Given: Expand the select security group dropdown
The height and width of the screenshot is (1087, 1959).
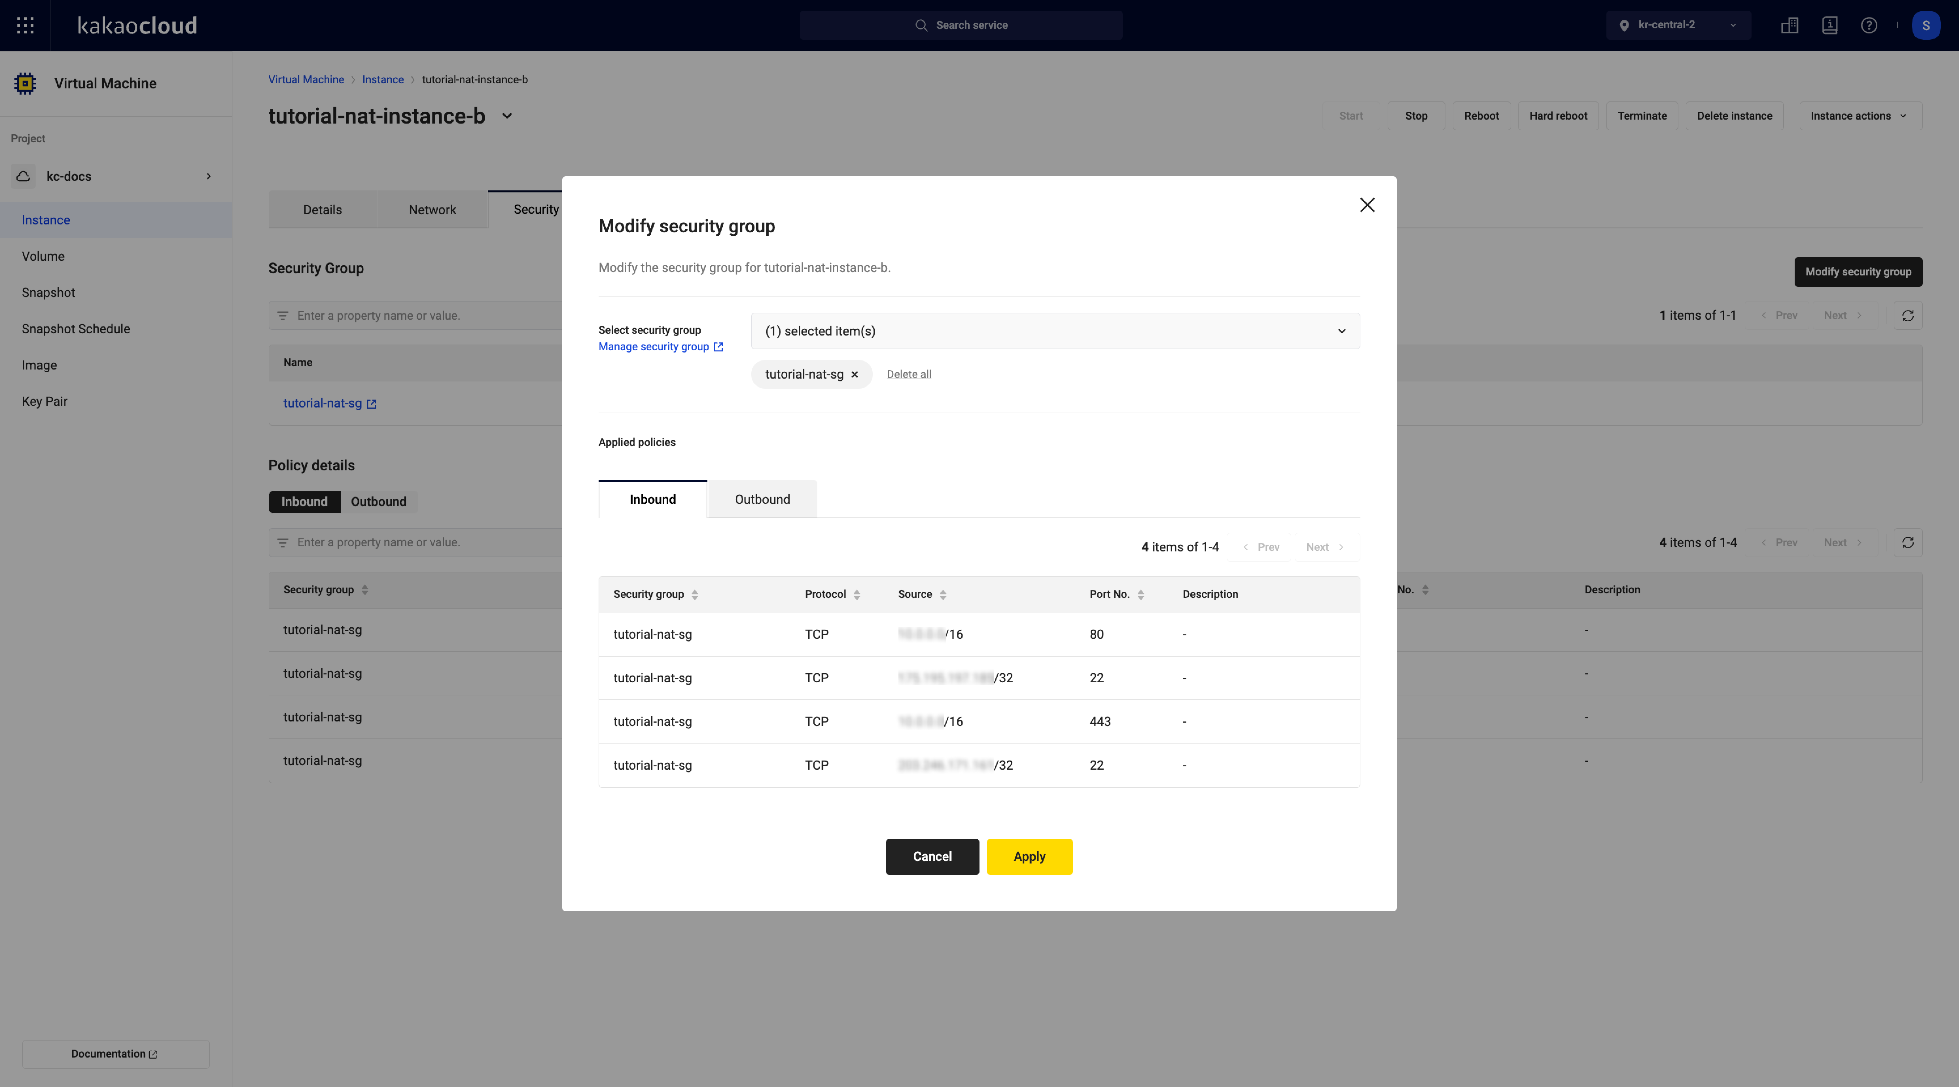Looking at the screenshot, I should [1055, 332].
